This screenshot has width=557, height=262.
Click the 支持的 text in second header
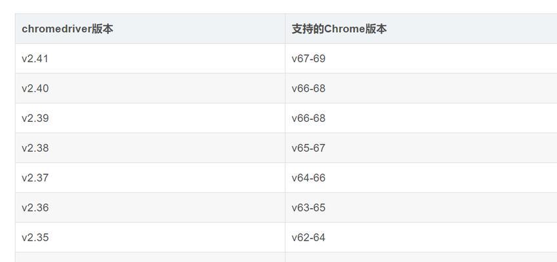click(x=308, y=29)
